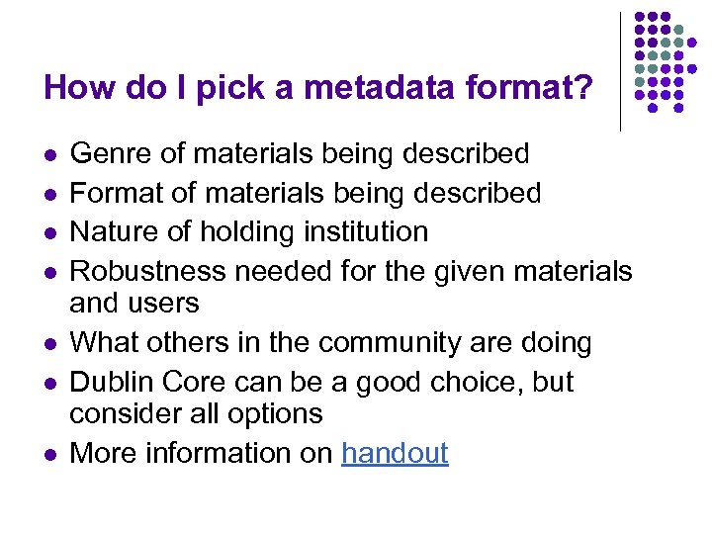Screen dimensions: 712x534
Task: Click the purple and gray dot grid graphic
Action: tap(665, 59)
